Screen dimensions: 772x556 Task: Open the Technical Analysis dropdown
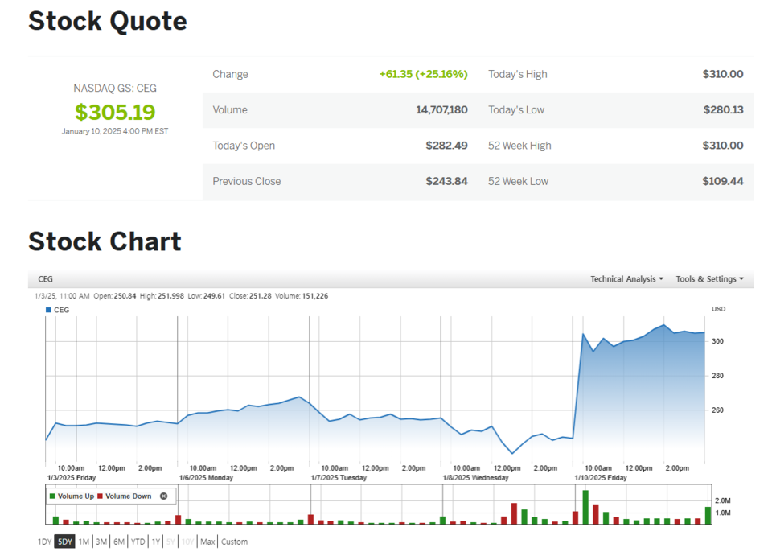(626, 279)
